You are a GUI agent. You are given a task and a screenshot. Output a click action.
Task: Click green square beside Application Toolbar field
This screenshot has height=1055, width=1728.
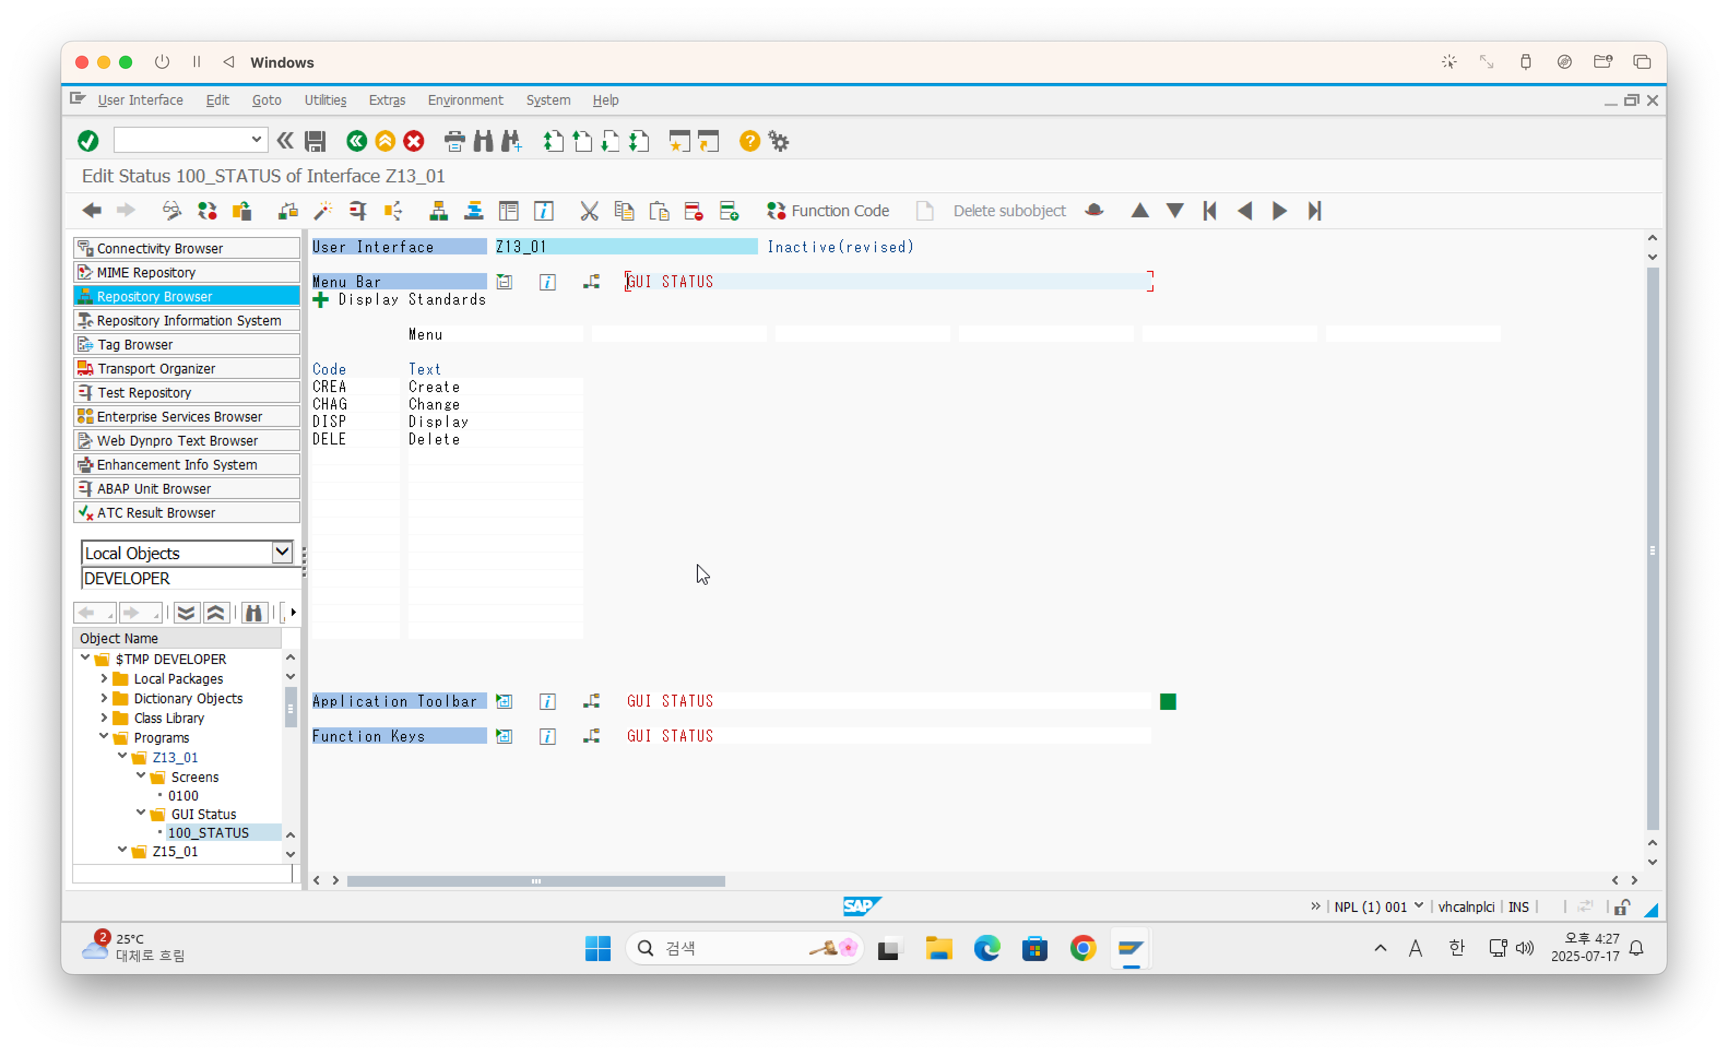coord(1168,702)
